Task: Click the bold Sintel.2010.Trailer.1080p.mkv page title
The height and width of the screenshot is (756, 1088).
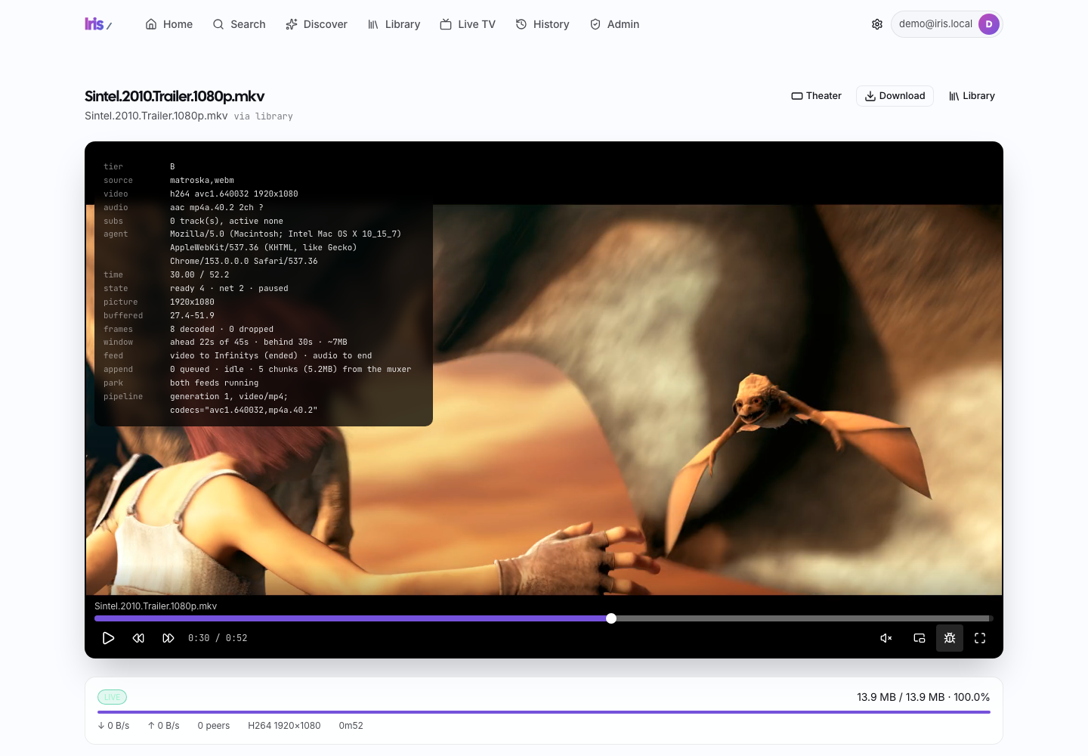Action: click(175, 96)
